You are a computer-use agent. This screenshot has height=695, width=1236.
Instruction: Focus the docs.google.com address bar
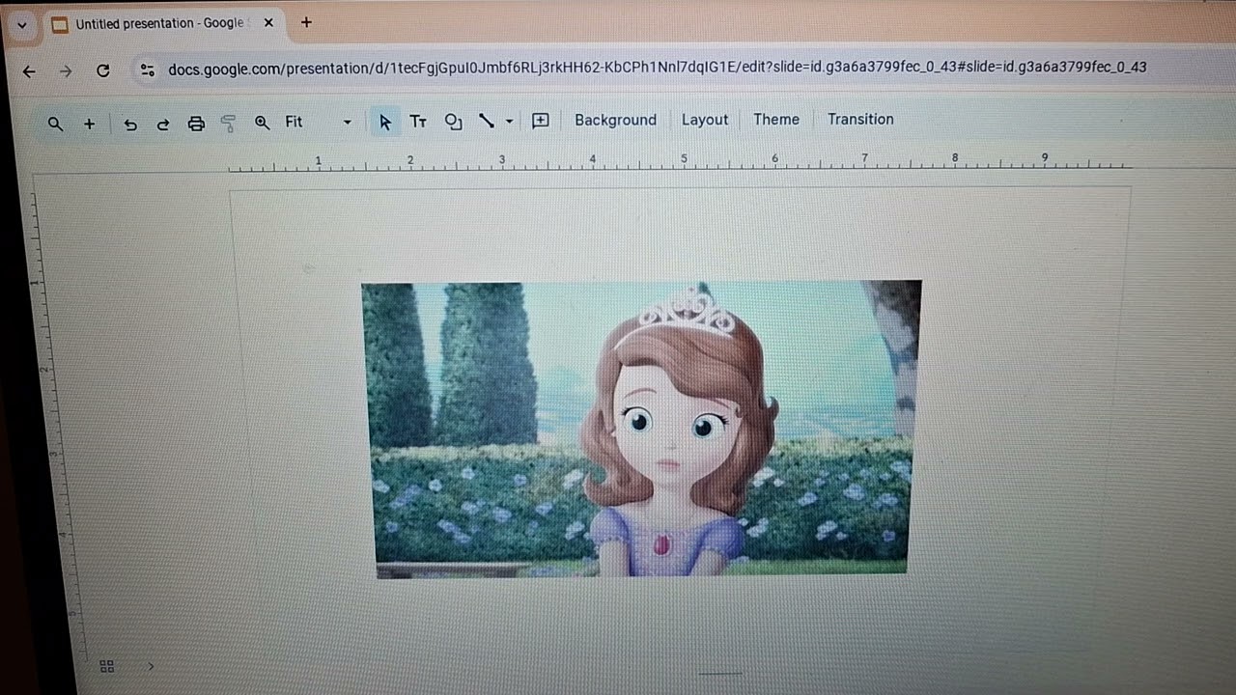click(657, 68)
